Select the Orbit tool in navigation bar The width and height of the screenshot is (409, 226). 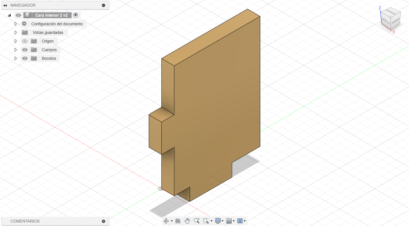coord(166,221)
